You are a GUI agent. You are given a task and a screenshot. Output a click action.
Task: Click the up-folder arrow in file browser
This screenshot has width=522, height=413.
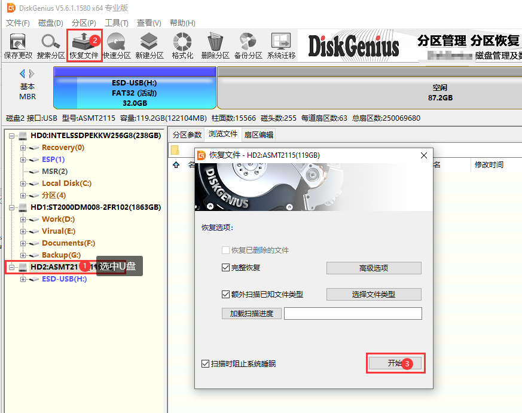176,165
